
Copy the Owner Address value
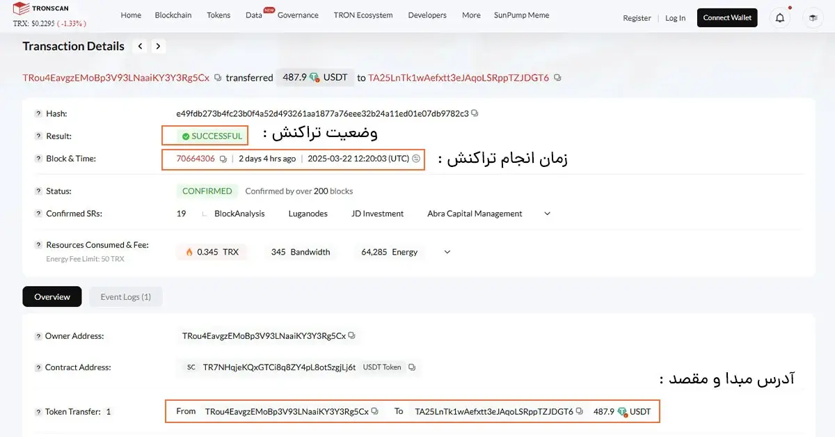click(352, 335)
